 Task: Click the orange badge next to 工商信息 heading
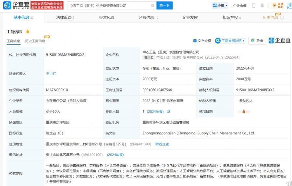pos(28,32)
